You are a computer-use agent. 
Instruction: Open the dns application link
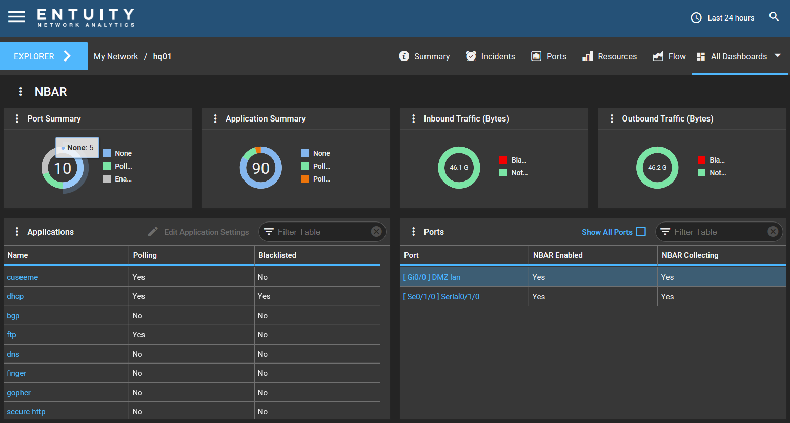(x=13, y=354)
